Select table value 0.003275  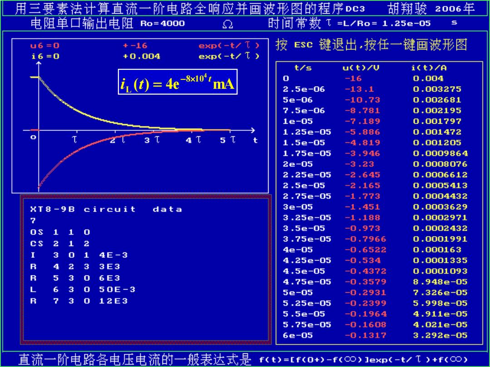click(437, 89)
